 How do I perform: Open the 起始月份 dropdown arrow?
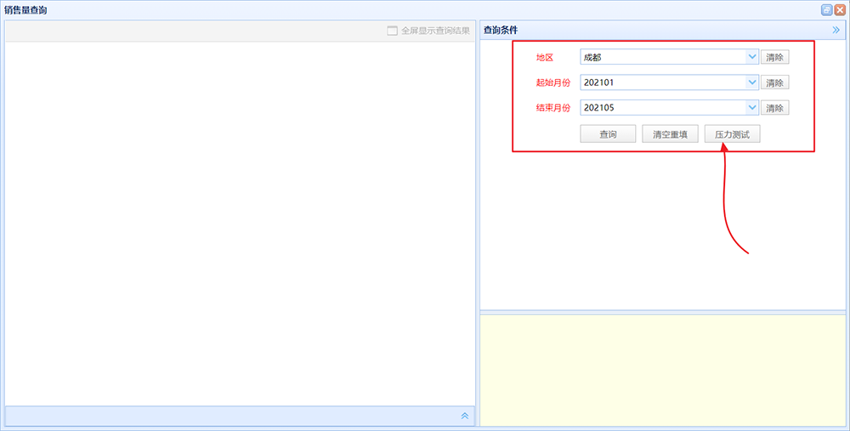point(752,82)
